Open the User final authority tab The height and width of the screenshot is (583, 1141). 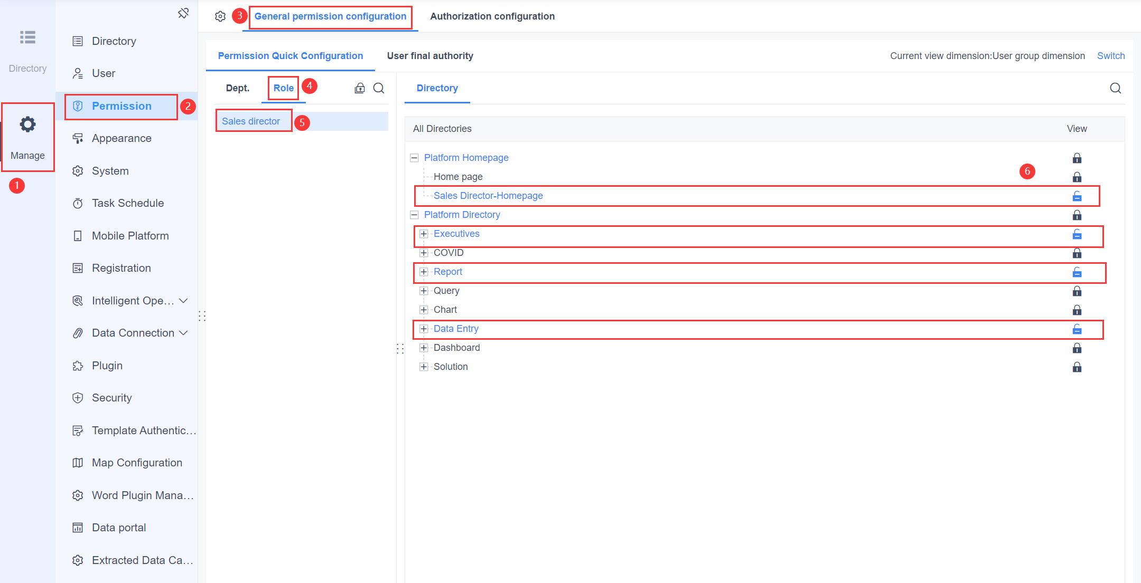pyautogui.click(x=429, y=55)
